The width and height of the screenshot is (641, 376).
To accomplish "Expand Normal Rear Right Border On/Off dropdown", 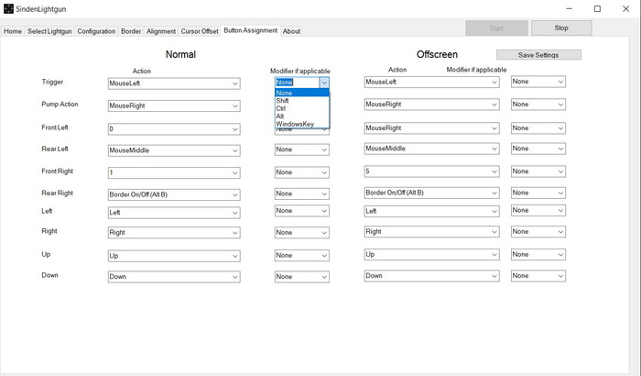I will (234, 194).
